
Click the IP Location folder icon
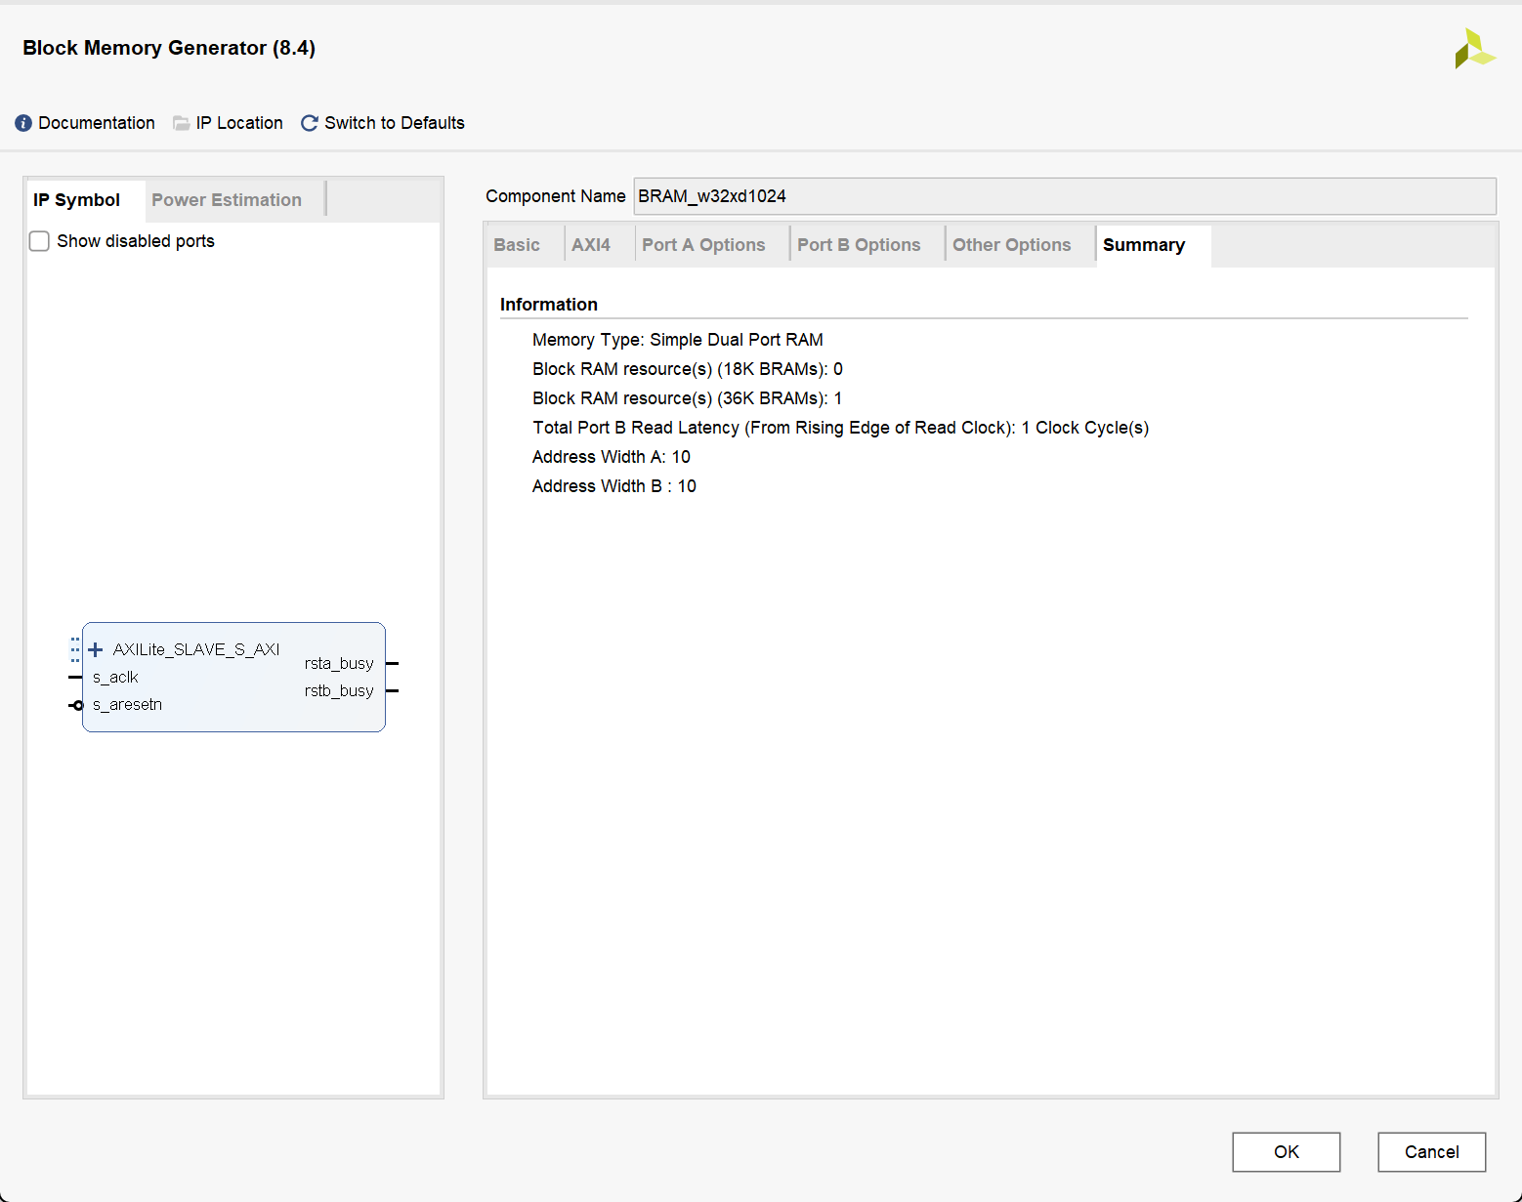(x=182, y=123)
